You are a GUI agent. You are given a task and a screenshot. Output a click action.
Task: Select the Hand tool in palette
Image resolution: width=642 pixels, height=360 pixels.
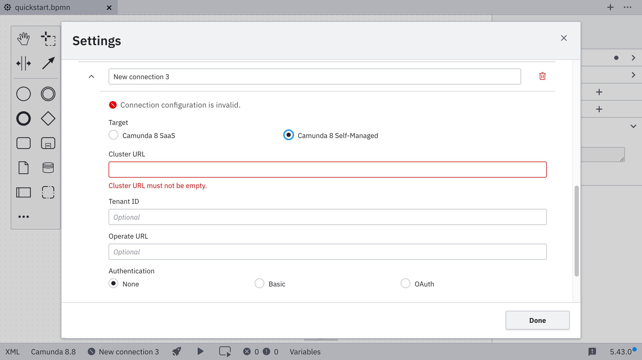coord(24,39)
